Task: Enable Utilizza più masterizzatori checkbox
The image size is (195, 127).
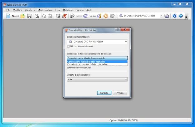Action: [68, 46]
